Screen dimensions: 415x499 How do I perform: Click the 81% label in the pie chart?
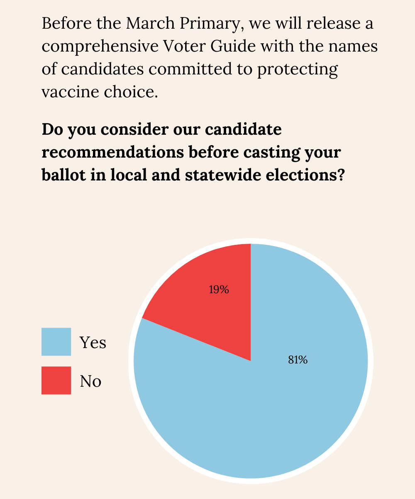298,361
